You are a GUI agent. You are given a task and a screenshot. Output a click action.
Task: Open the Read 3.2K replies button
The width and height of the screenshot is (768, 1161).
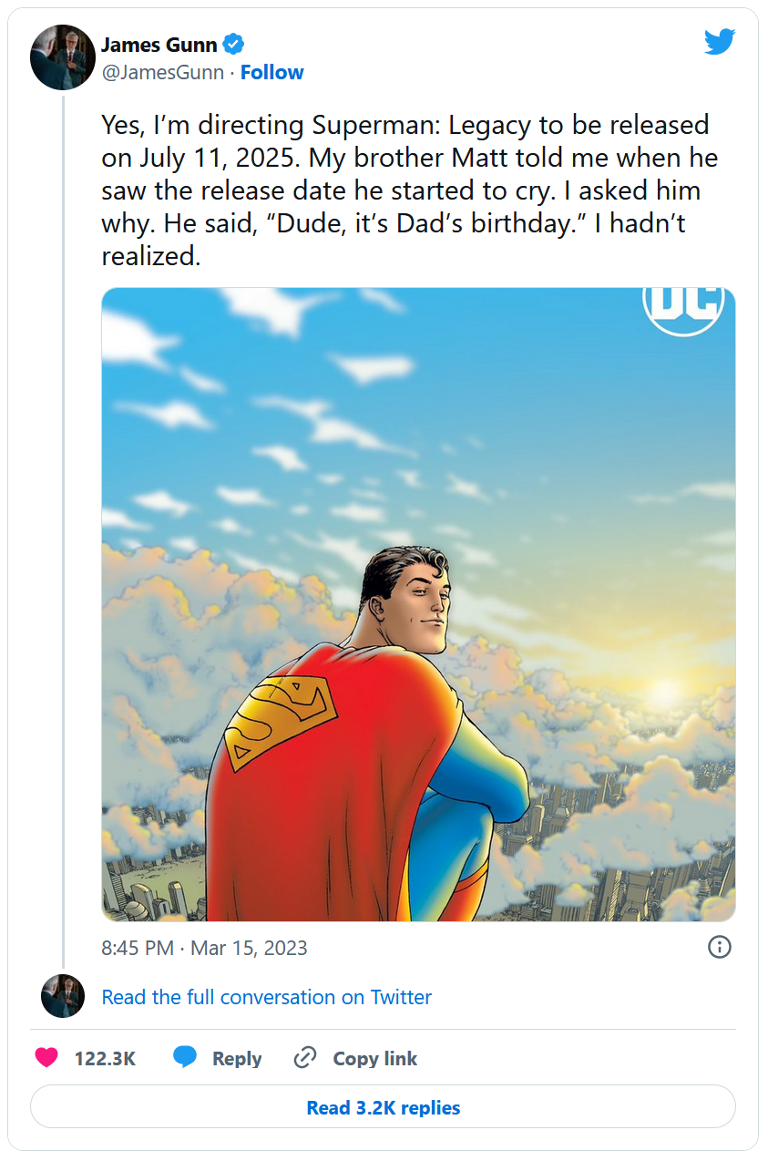point(383,1108)
